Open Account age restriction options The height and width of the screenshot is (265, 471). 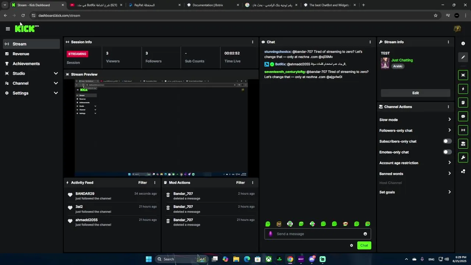coord(415,163)
